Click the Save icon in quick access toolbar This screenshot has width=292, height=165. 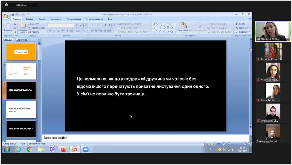pyautogui.click(x=13, y=14)
